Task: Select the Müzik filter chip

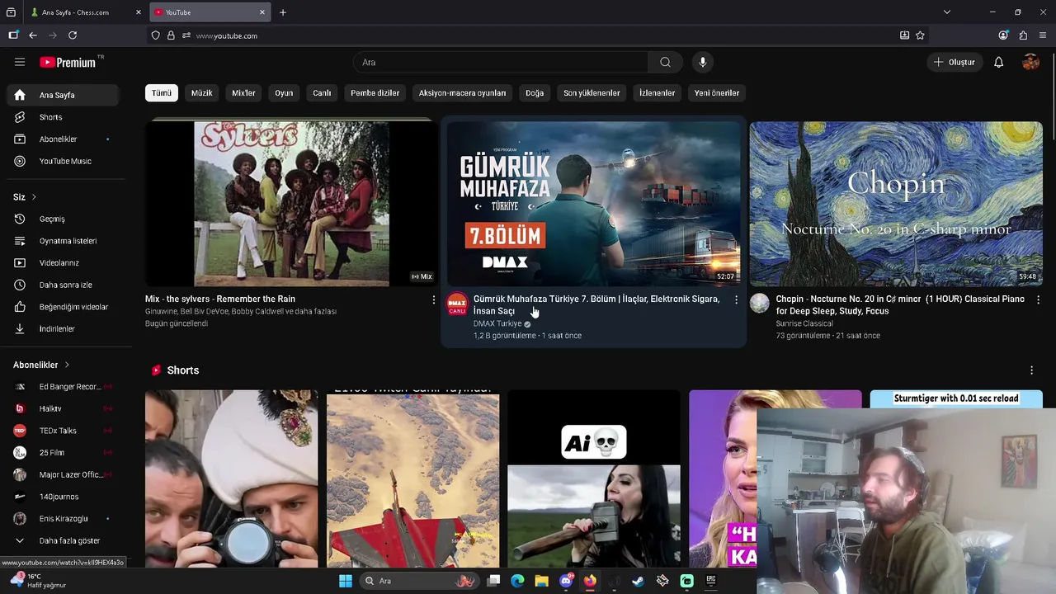Action: [202, 93]
